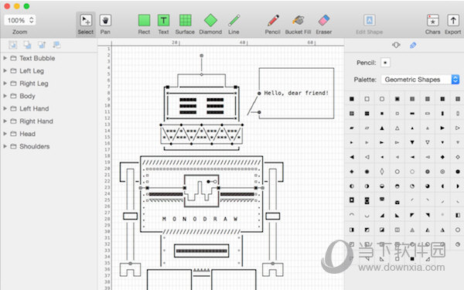The image size is (464, 290).
Task: Expand the Text Bubble group
Action: [x=5, y=58]
